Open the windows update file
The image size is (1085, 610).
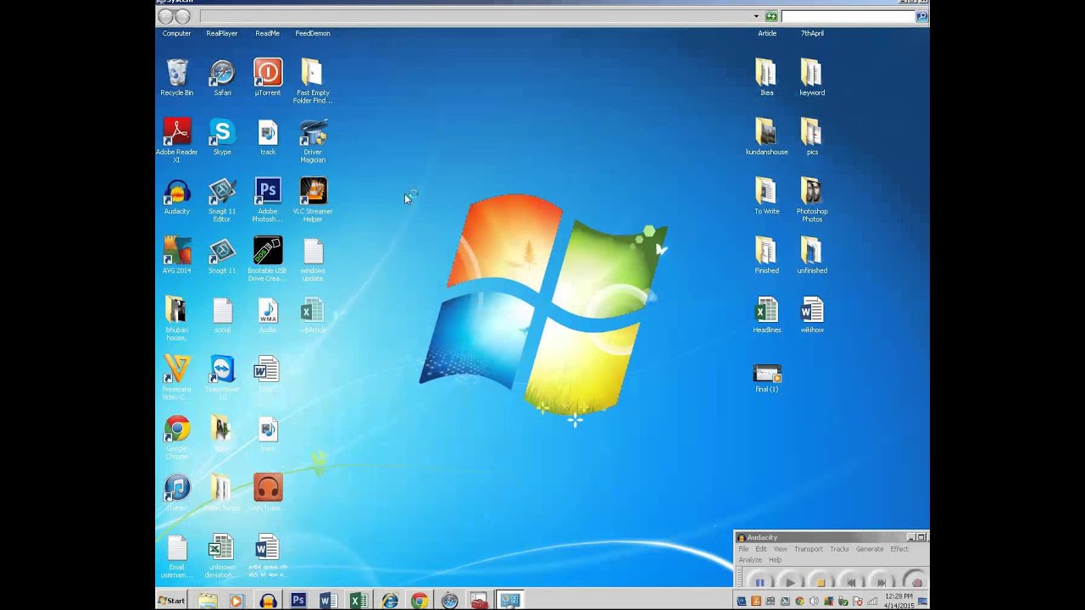313,259
